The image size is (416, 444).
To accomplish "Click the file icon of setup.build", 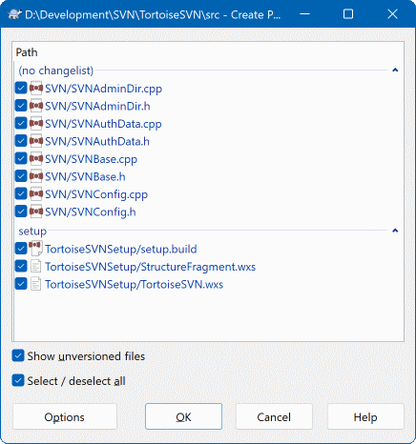I will point(35,249).
